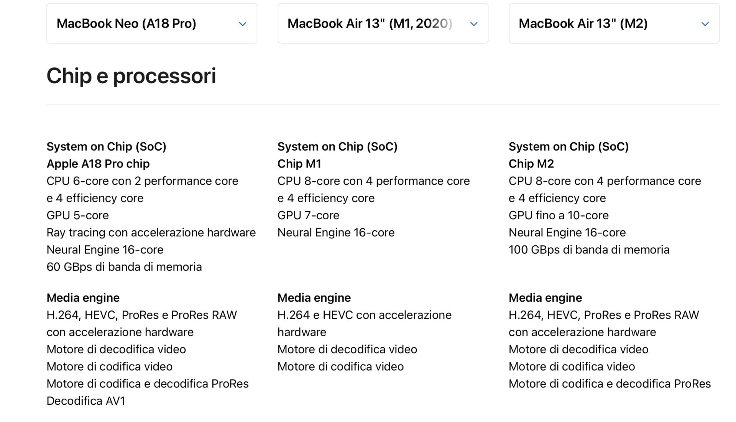Screen dimensions: 736x422
Task: Open the MacBook Air 13" (M2) dropdown
Action: coord(614,24)
